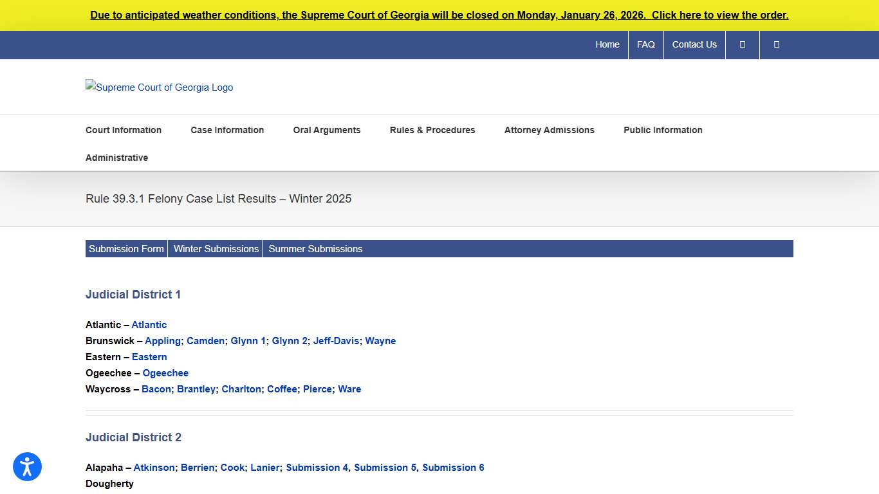Click the weather closure order banner link
Image resolution: width=879 pixels, height=494 pixels.
point(439,15)
